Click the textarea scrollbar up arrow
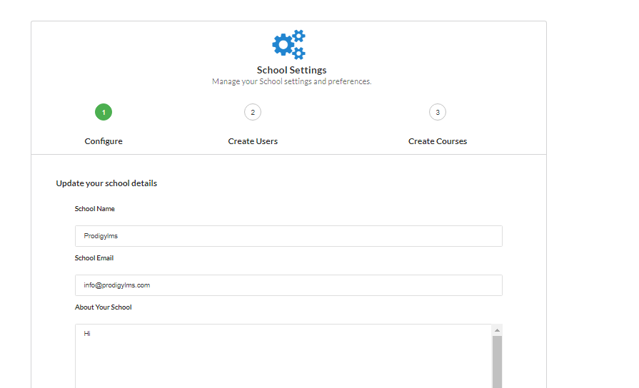The width and height of the screenshot is (639, 388). (x=497, y=330)
